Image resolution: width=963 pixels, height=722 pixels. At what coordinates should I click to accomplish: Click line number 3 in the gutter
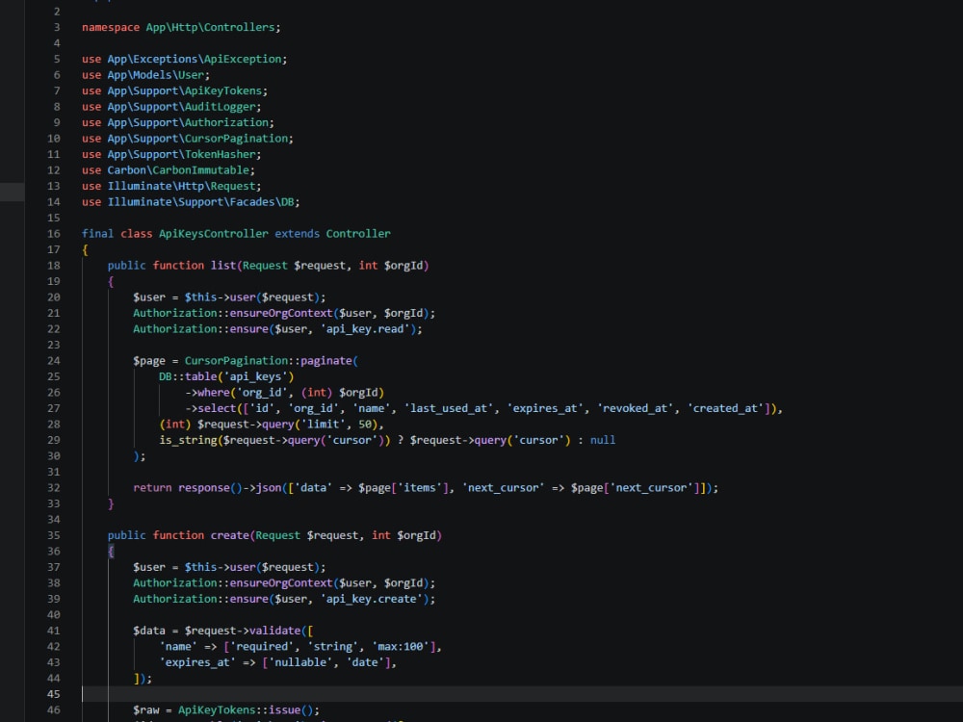tap(57, 27)
